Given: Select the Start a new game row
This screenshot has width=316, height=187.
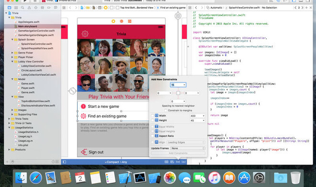Looking at the screenshot, I should (113, 106).
